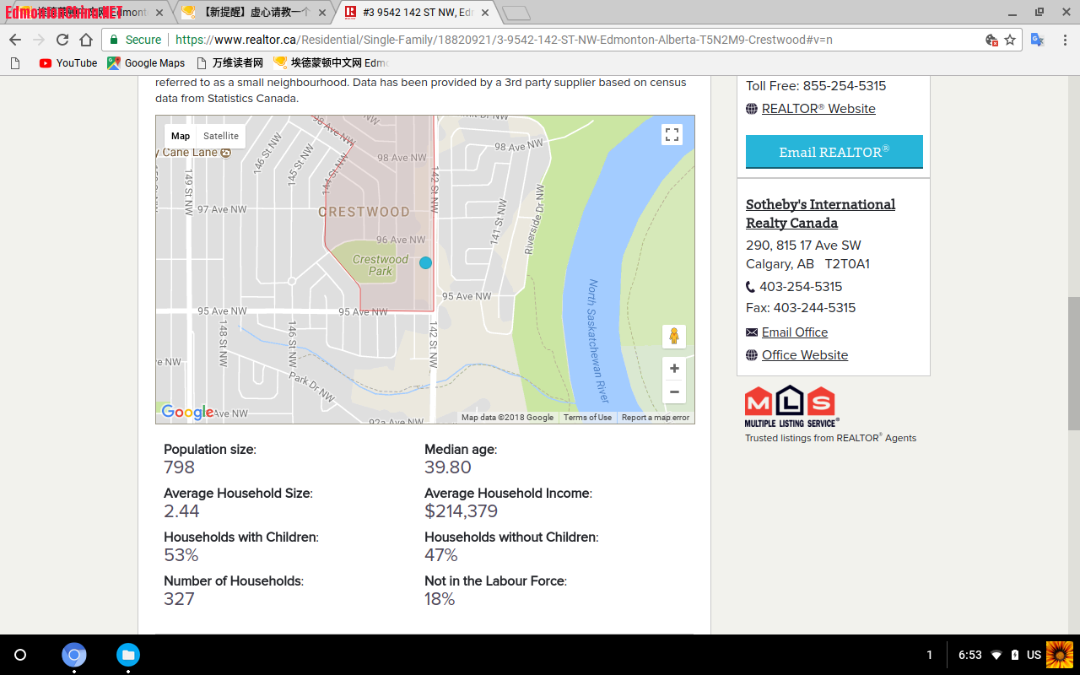This screenshot has height=675, width=1080.
Task: Click the browser reload button
Action: [62, 40]
